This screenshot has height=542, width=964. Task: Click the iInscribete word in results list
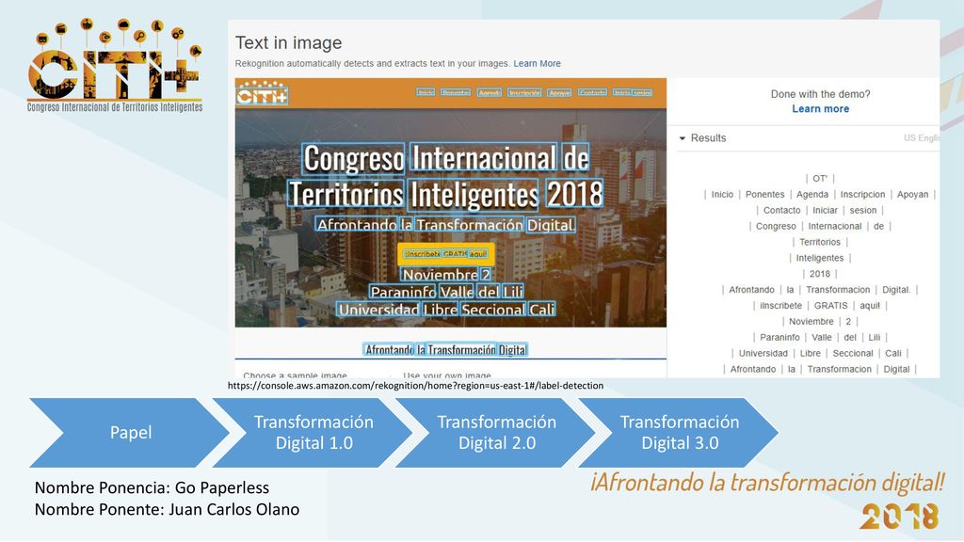780,306
